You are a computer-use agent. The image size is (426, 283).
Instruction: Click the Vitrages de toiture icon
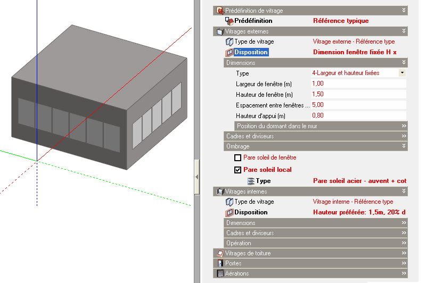click(x=219, y=253)
